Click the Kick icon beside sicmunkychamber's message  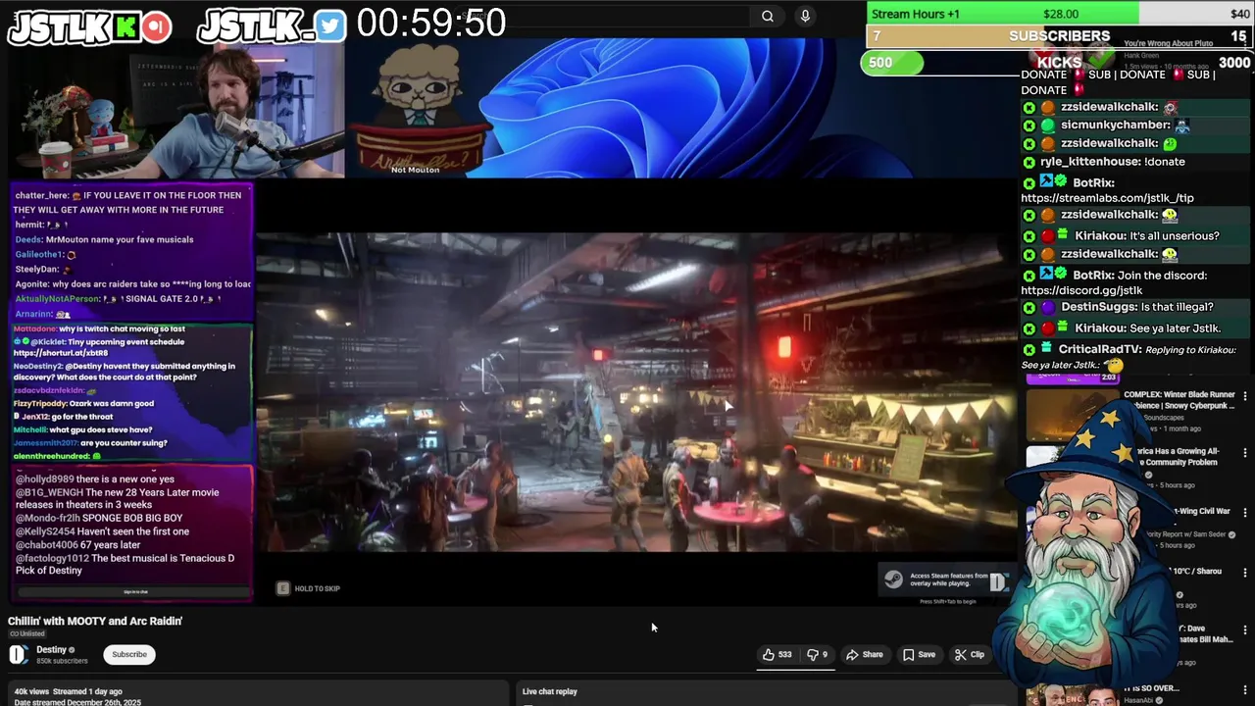(1029, 126)
